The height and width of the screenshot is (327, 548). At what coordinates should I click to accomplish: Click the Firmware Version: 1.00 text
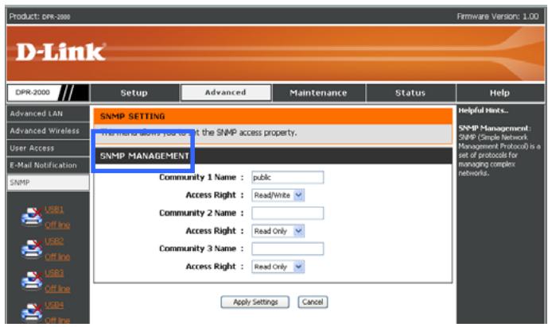pyautogui.click(x=498, y=17)
